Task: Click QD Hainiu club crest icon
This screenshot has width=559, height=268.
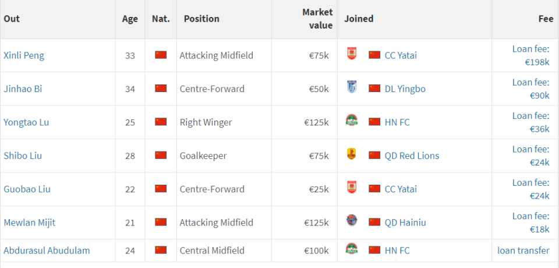Action: pyautogui.click(x=352, y=221)
